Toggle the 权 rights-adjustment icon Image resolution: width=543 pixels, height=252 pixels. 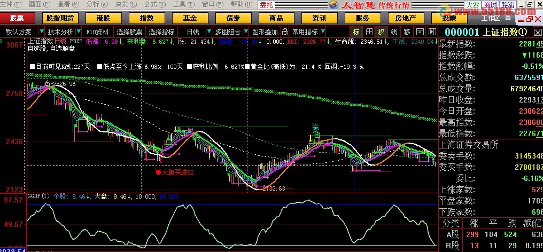[381, 32]
